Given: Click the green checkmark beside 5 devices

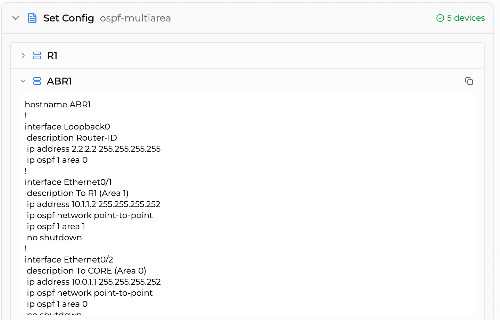Looking at the screenshot, I should pyautogui.click(x=440, y=18).
